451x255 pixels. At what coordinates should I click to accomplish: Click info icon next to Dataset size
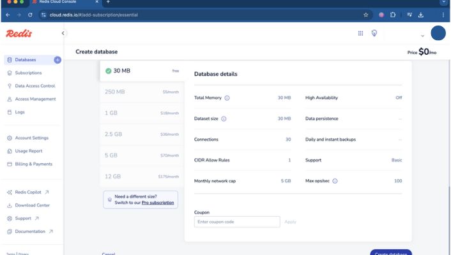(224, 119)
